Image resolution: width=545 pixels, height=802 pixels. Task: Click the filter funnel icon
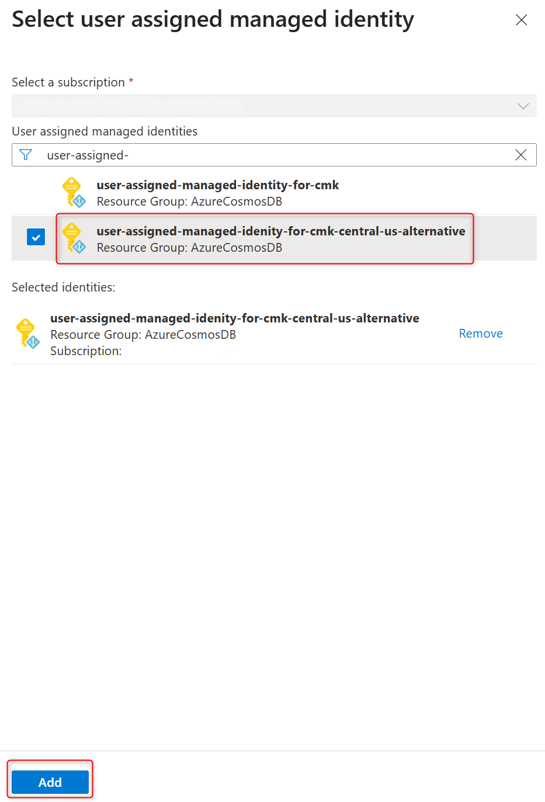tap(26, 155)
